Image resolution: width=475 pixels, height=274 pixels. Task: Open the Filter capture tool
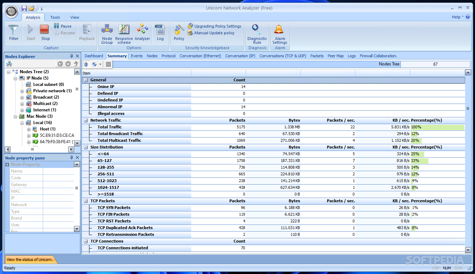click(14, 33)
